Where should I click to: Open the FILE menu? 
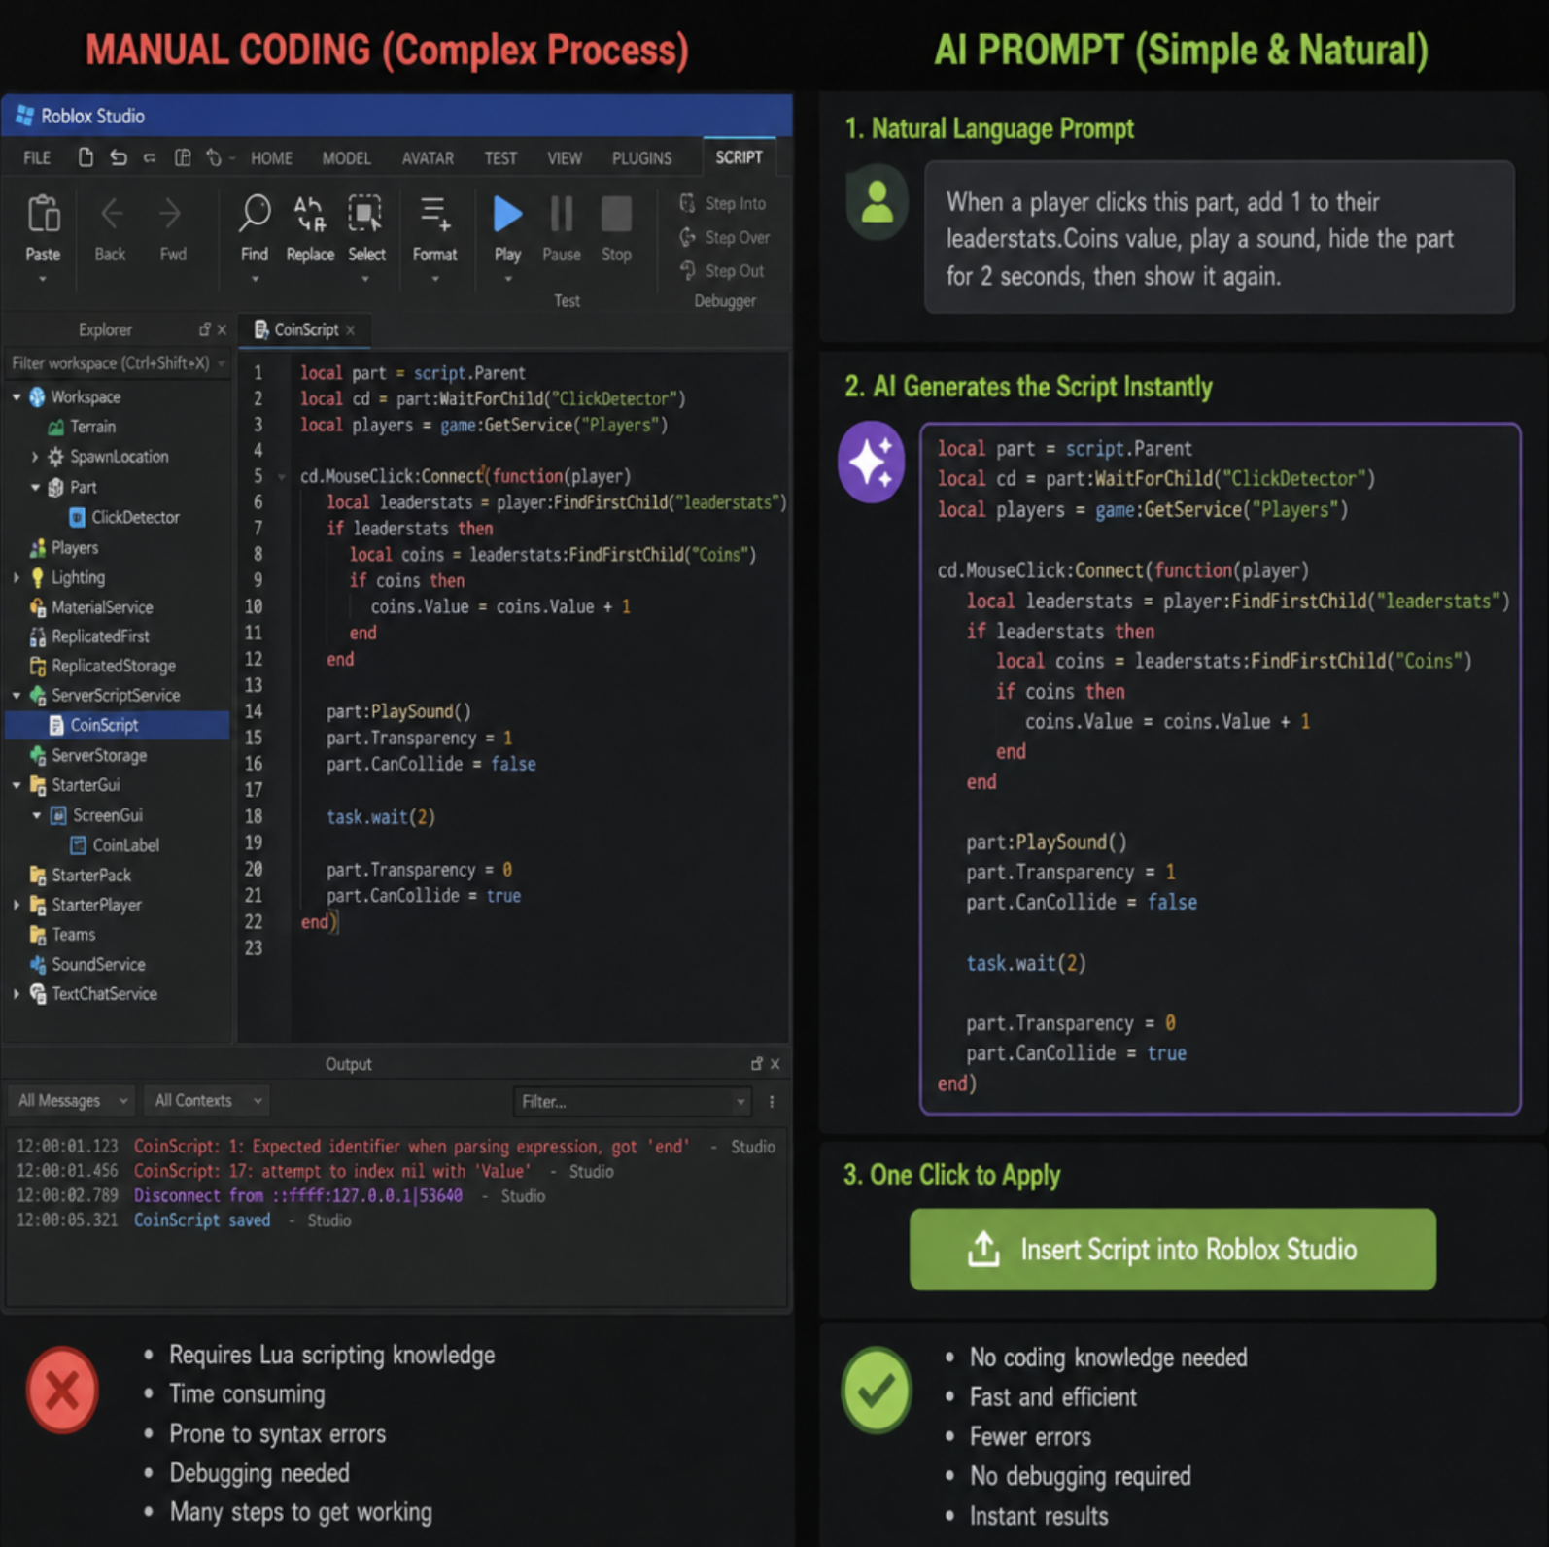(37, 158)
